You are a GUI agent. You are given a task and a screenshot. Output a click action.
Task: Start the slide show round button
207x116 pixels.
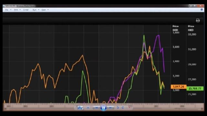103,108
